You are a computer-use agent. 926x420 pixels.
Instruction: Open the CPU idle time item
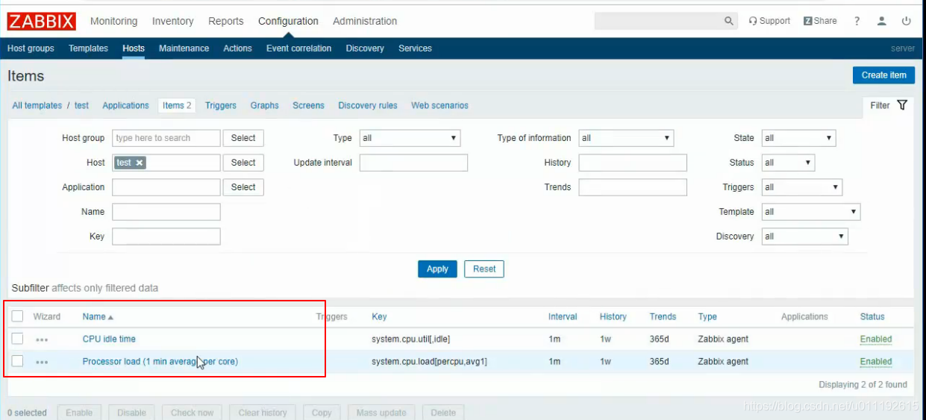pyautogui.click(x=109, y=339)
